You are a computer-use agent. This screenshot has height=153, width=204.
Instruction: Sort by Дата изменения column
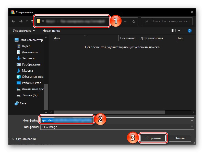point(152,38)
